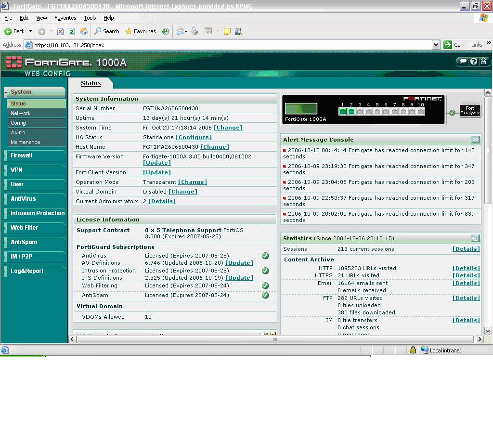This screenshot has width=493, height=441.
Task: Click Change link next to Operation Mode
Action: pos(193,182)
